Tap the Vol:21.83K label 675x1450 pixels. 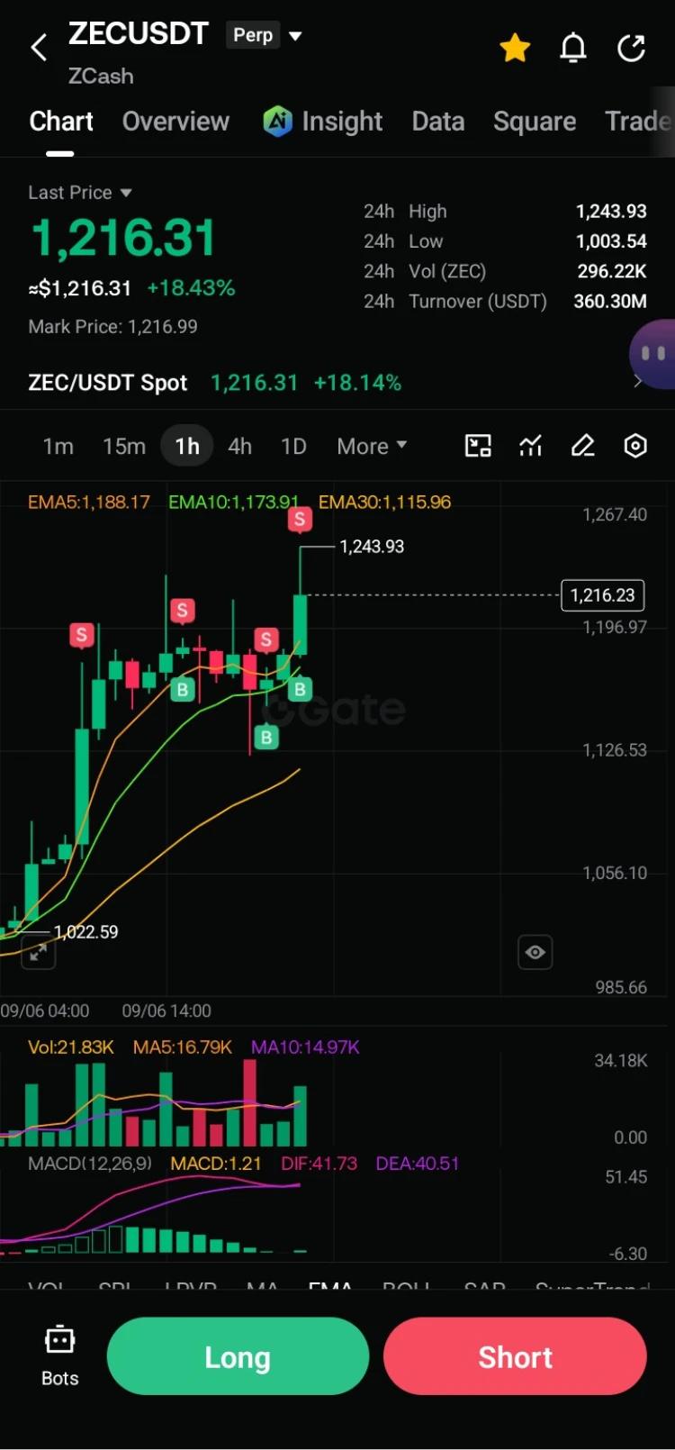click(x=71, y=1047)
